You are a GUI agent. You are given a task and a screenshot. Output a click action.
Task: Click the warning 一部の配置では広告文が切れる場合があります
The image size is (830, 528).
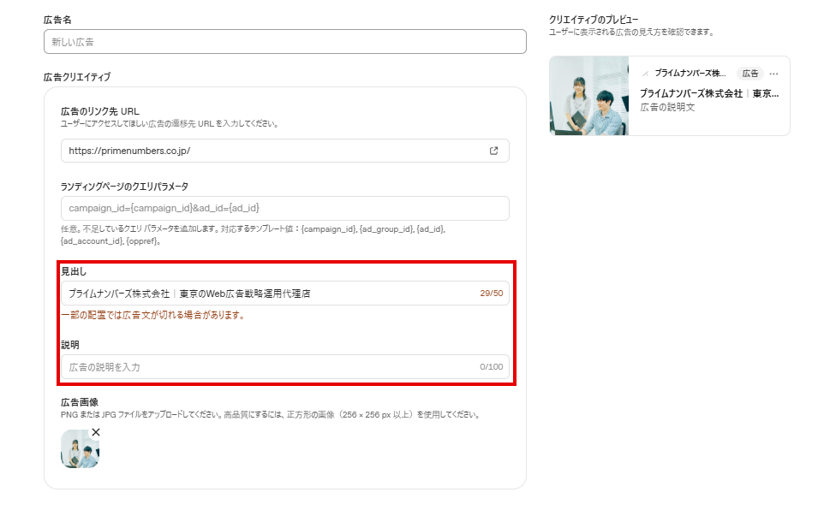[152, 315]
